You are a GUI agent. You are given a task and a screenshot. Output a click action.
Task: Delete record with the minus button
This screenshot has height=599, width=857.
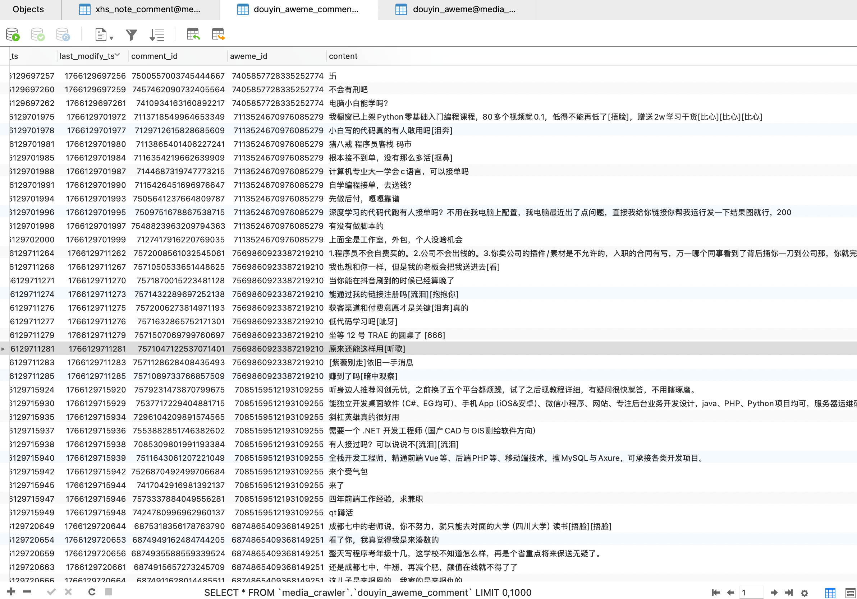coord(27,591)
